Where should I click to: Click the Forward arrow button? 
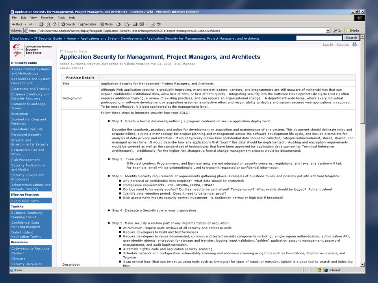31,24
